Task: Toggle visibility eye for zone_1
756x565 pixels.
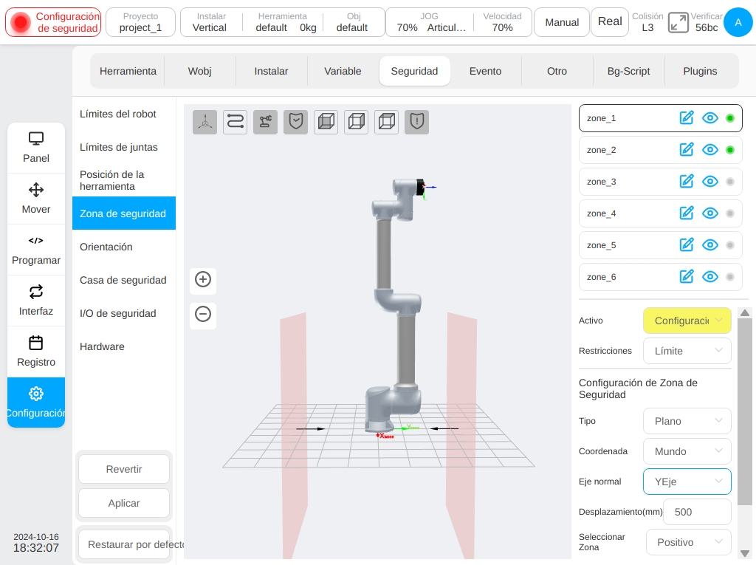Action: click(710, 118)
